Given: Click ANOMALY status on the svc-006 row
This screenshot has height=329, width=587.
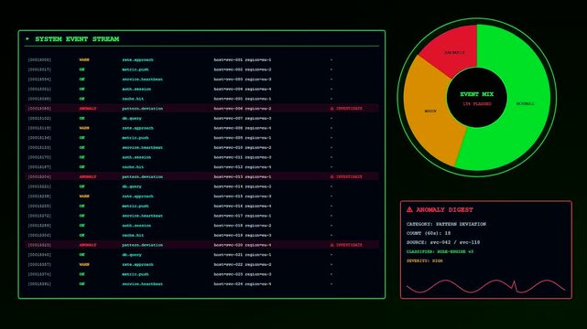Looking at the screenshot, I should pyautogui.click(x=88, y=109).
